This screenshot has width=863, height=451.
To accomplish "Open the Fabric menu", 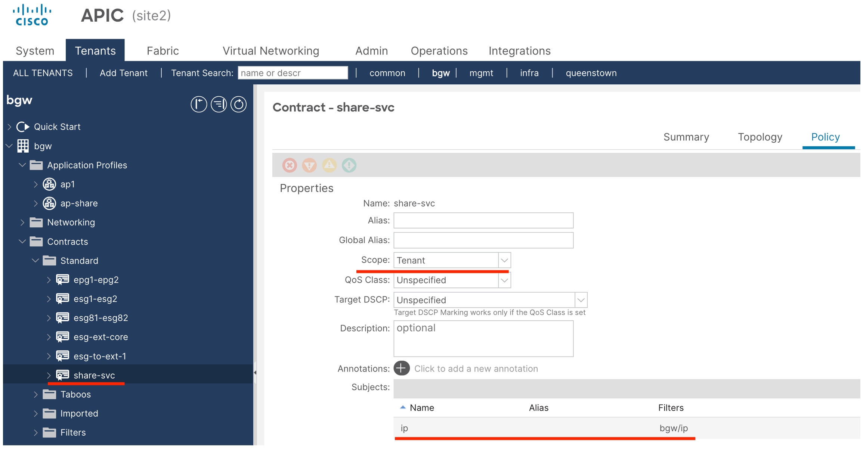I will tap(163, 50).
